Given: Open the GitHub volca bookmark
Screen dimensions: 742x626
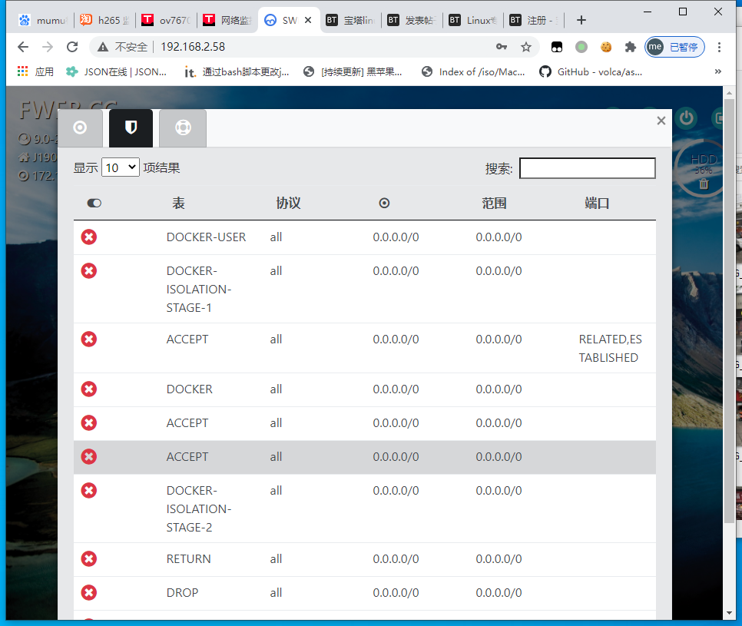Looking at the screenshot, I should click(x=590, y=71).
